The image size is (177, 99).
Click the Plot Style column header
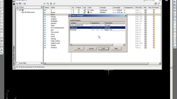(139, 7)
